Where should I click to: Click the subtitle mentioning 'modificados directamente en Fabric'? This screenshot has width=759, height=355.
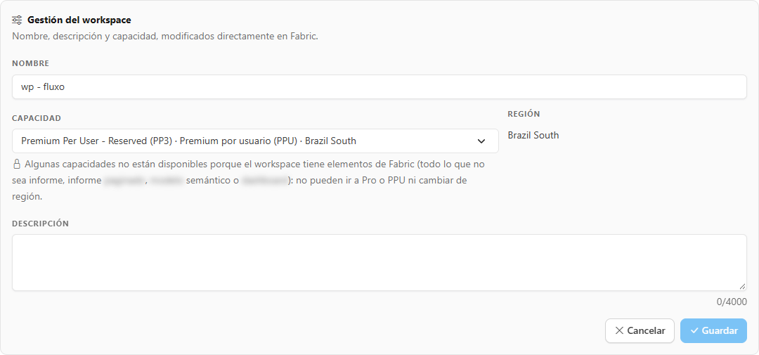(x=165, y=37)
